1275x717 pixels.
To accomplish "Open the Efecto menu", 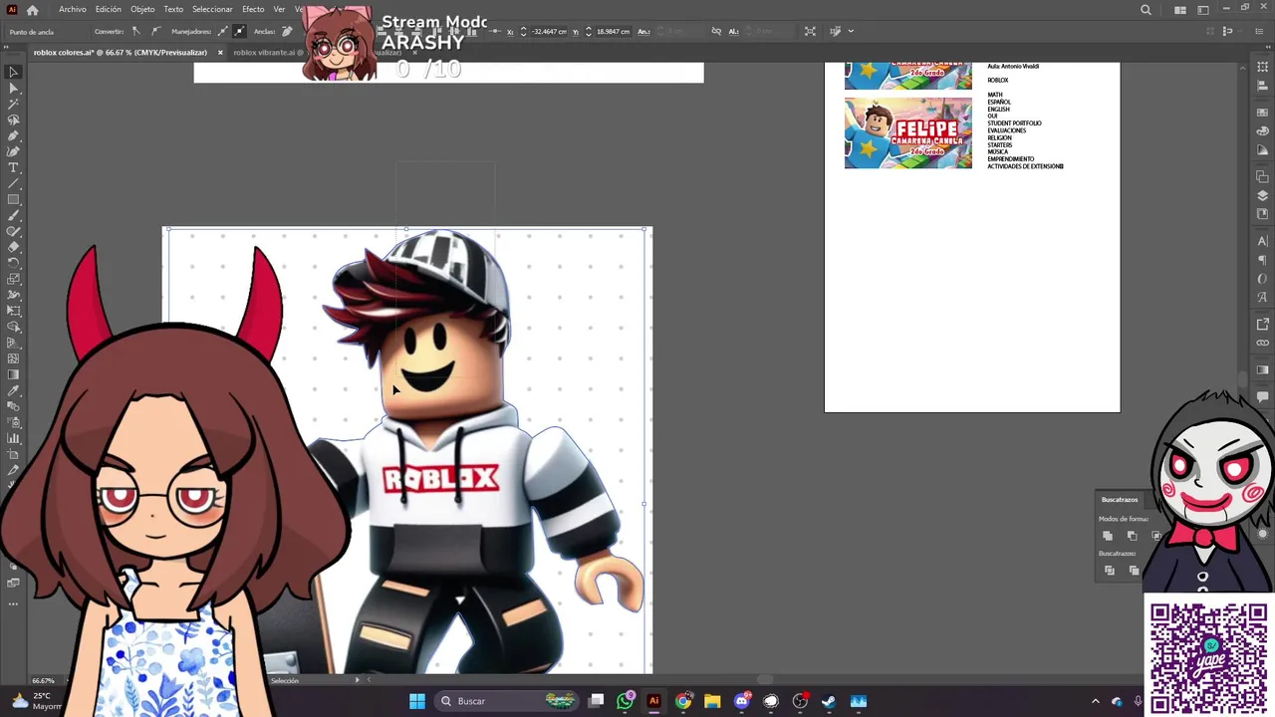I will pos(253,9).
